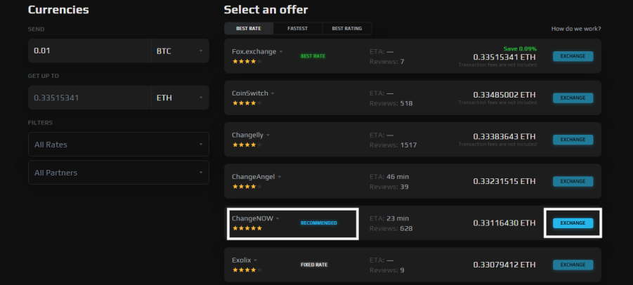
Task: Click Changelly Reviews: 1517
Action: pos(393,145)
